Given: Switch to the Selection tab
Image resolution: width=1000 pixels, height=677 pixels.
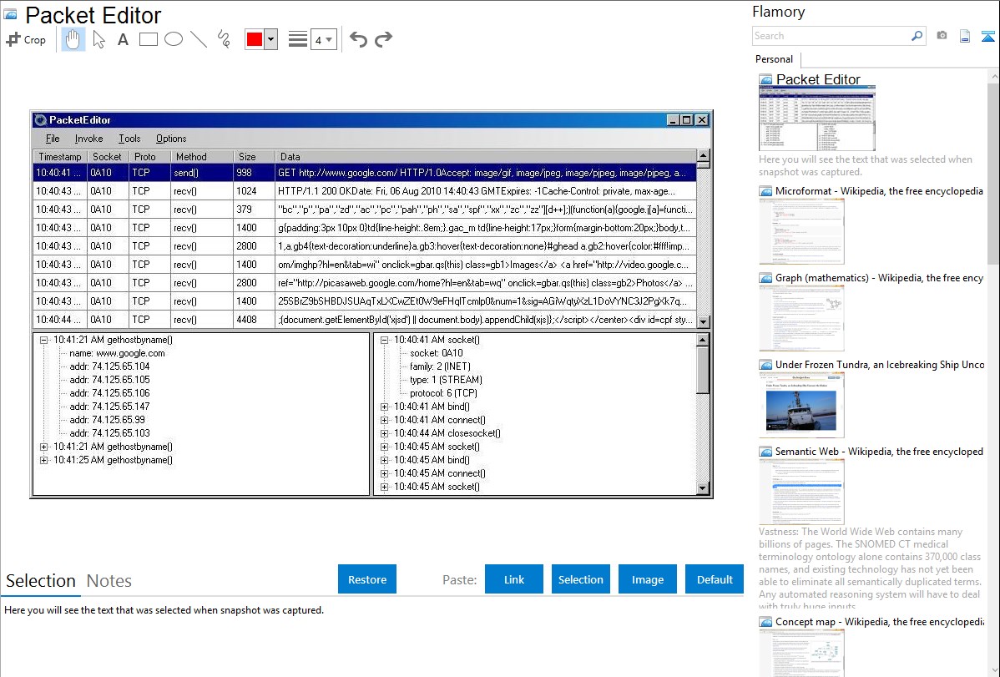Looking at the screenshot, I should 41,581.
